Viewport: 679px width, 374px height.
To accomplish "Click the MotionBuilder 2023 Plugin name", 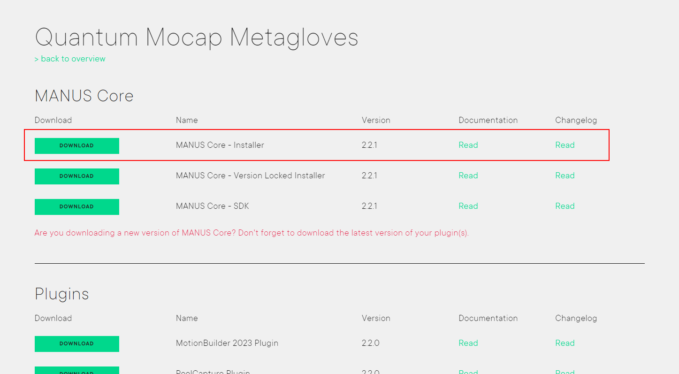I will tap(227, 343).
